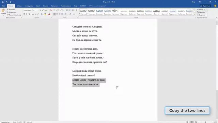Apply yellow text highlight color
This screenshot has height=123, width=218.
[45, 14]
